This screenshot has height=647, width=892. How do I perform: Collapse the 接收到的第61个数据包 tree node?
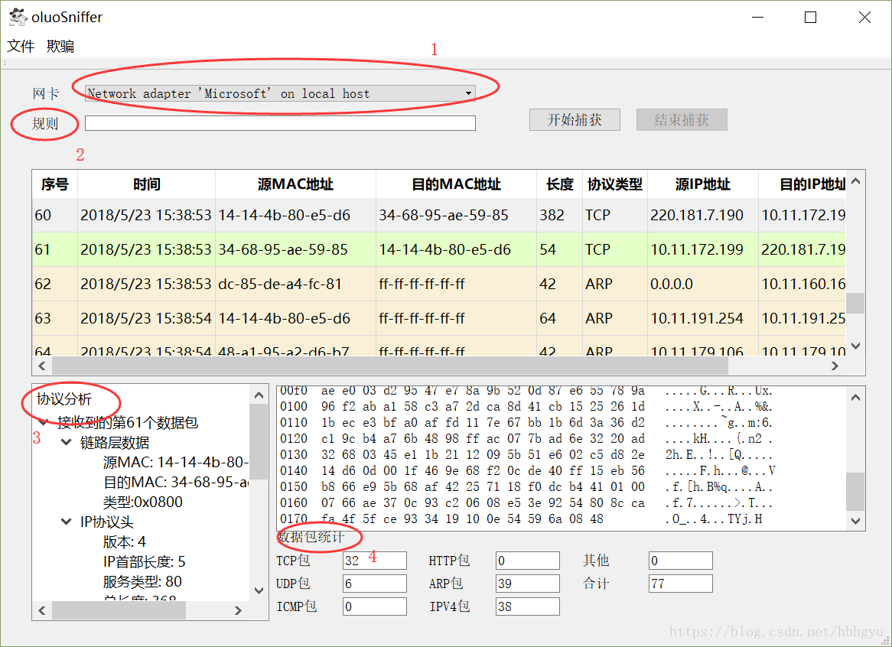pyautogui.click(x=44, y=422)
